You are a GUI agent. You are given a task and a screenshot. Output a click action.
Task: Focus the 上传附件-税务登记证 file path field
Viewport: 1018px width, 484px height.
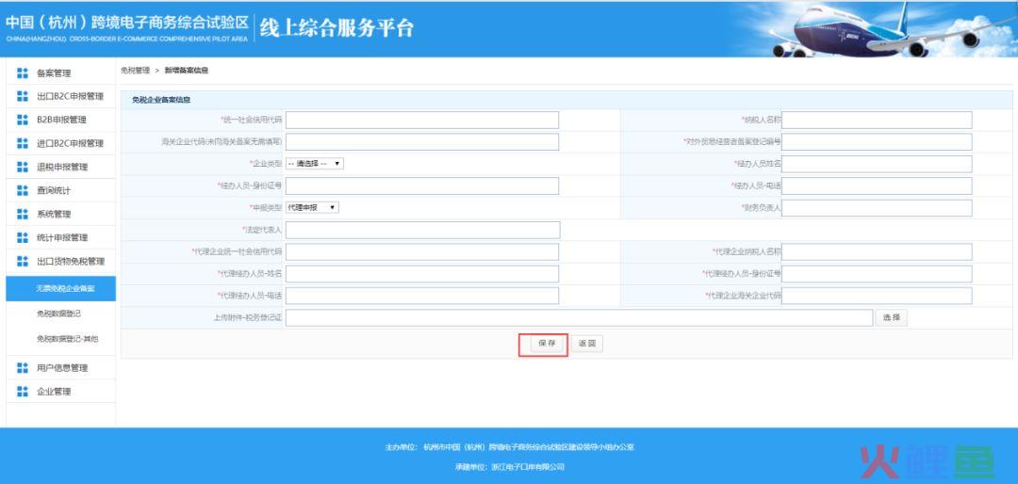[x=579, y=318]
